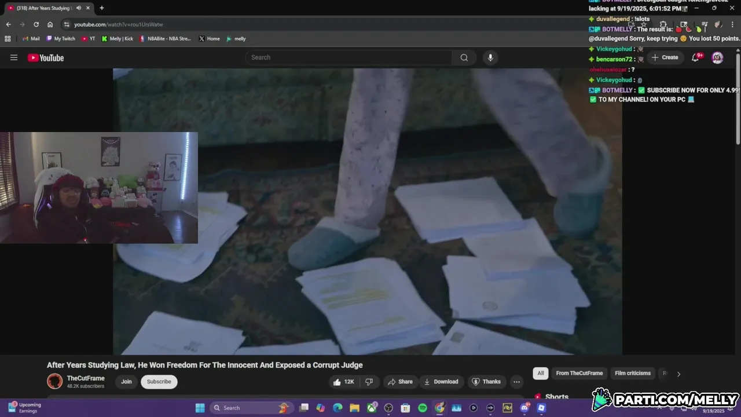Click the YouTube video player frame

[368, 211]
